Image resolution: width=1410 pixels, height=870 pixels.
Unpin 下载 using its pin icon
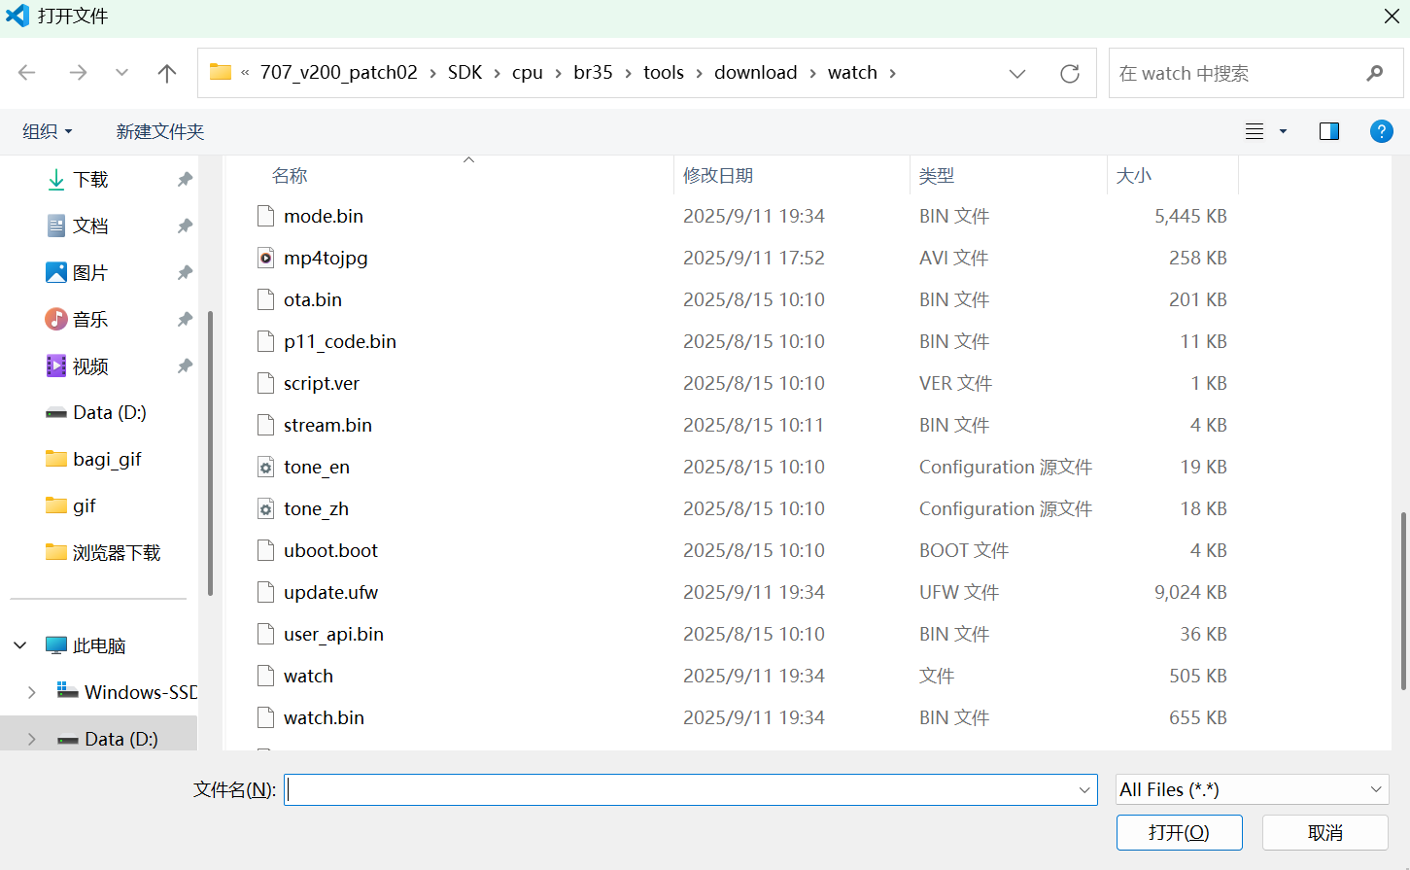click(185, 180)
